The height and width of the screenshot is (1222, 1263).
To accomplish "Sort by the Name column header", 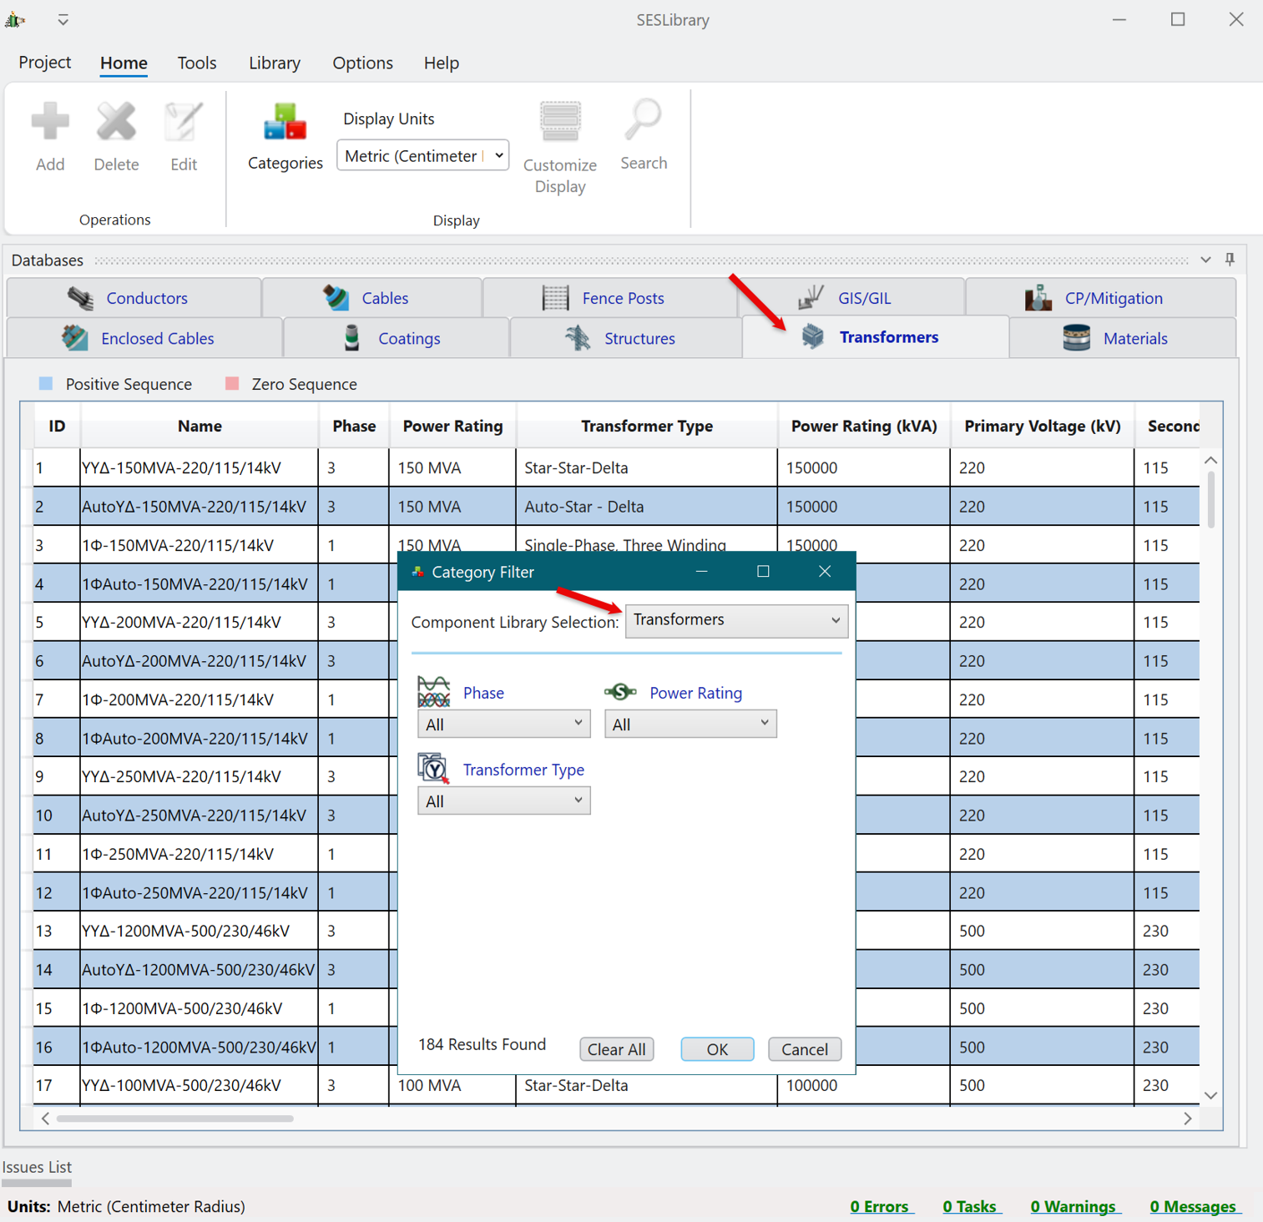I will click(x=200, y=426).
